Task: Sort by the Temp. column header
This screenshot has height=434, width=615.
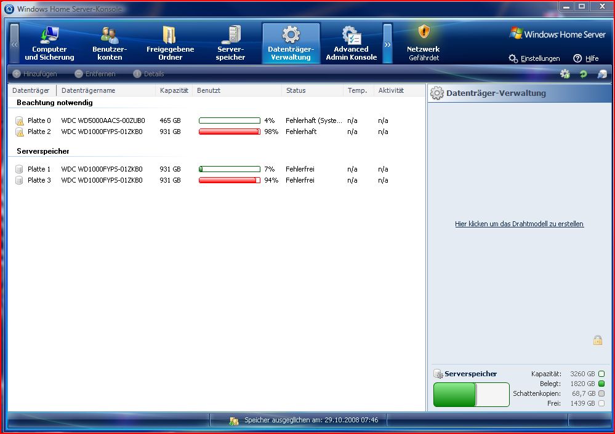Action: [358, 90]
